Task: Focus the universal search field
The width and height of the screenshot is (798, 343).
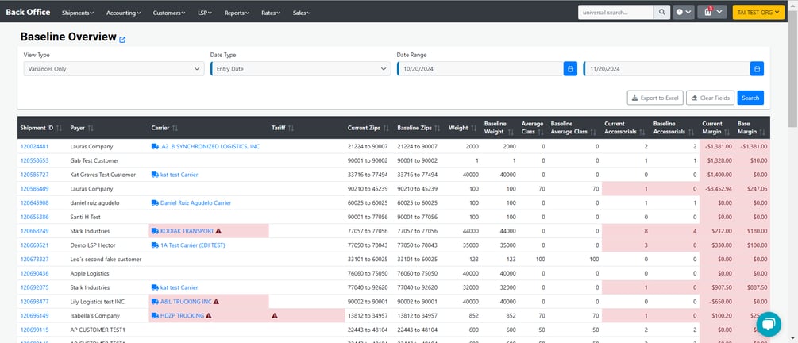Action: (x=616, y=12)
